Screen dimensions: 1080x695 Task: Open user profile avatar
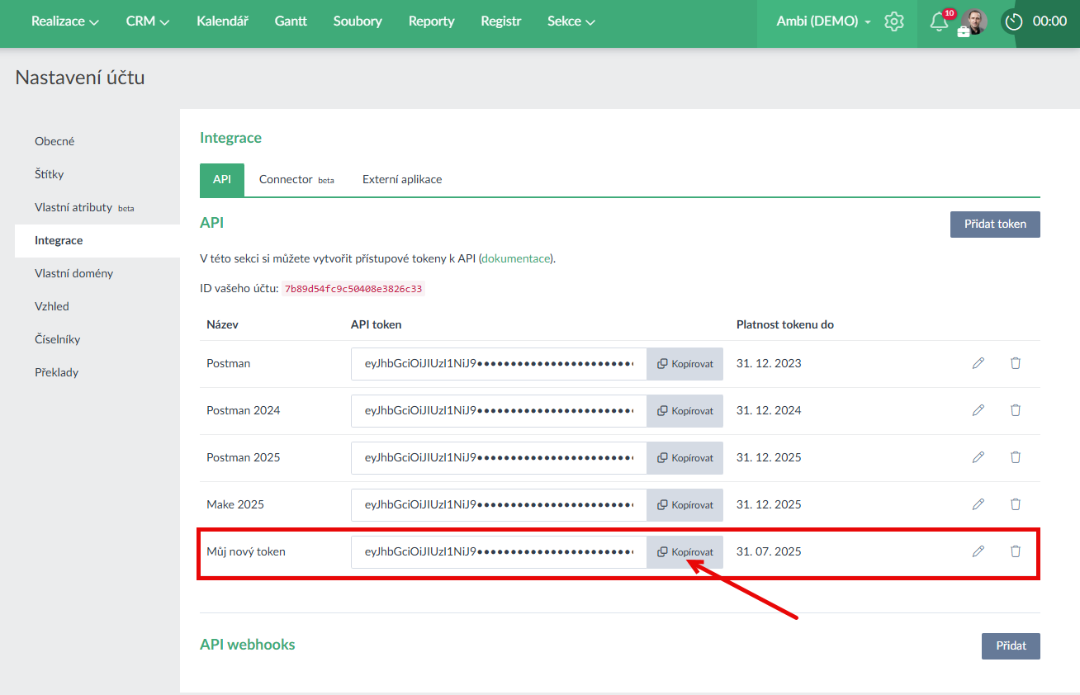974,21
